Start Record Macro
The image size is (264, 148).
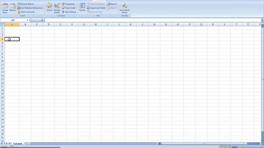point(26,4)
